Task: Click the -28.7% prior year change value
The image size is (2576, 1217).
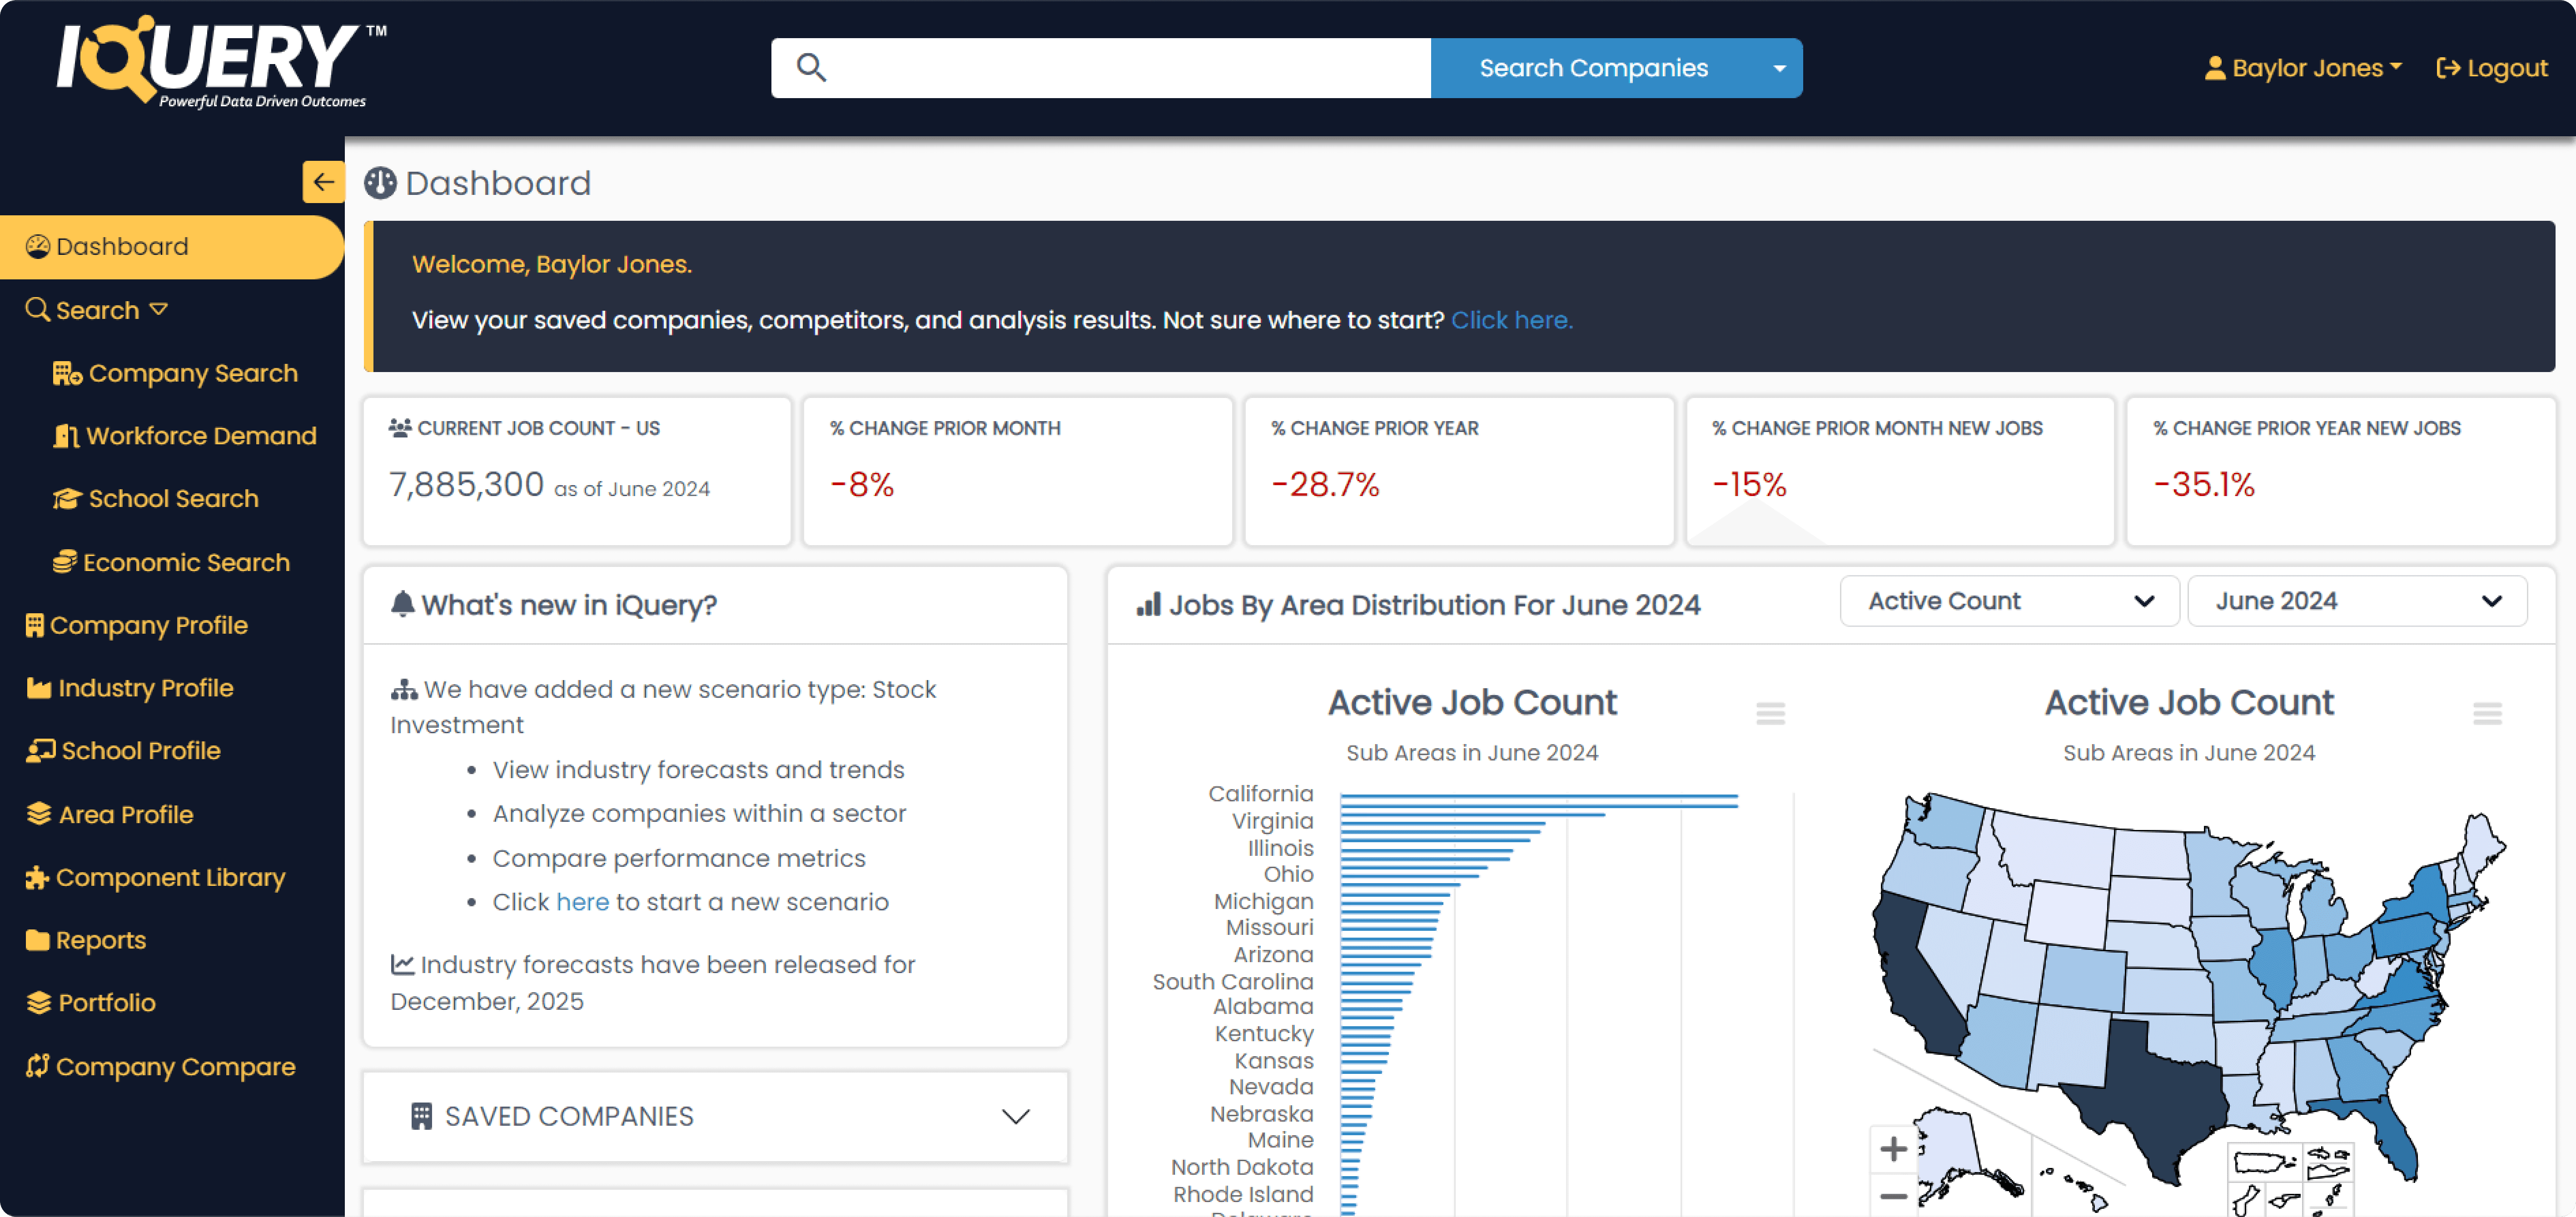Action: click(x=1325, y=485)
